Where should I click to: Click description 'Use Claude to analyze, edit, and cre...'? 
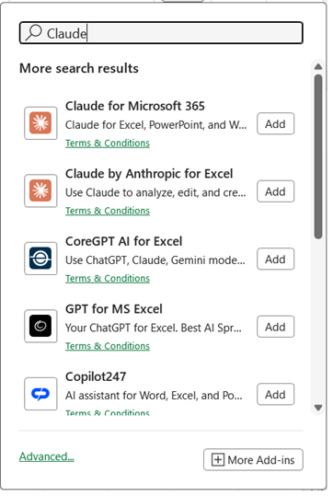155,192
